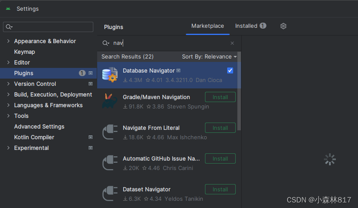This screenshot has width=358, height=208.
Task: Select Languages & Frameworks settings
Action: (49, 105)
